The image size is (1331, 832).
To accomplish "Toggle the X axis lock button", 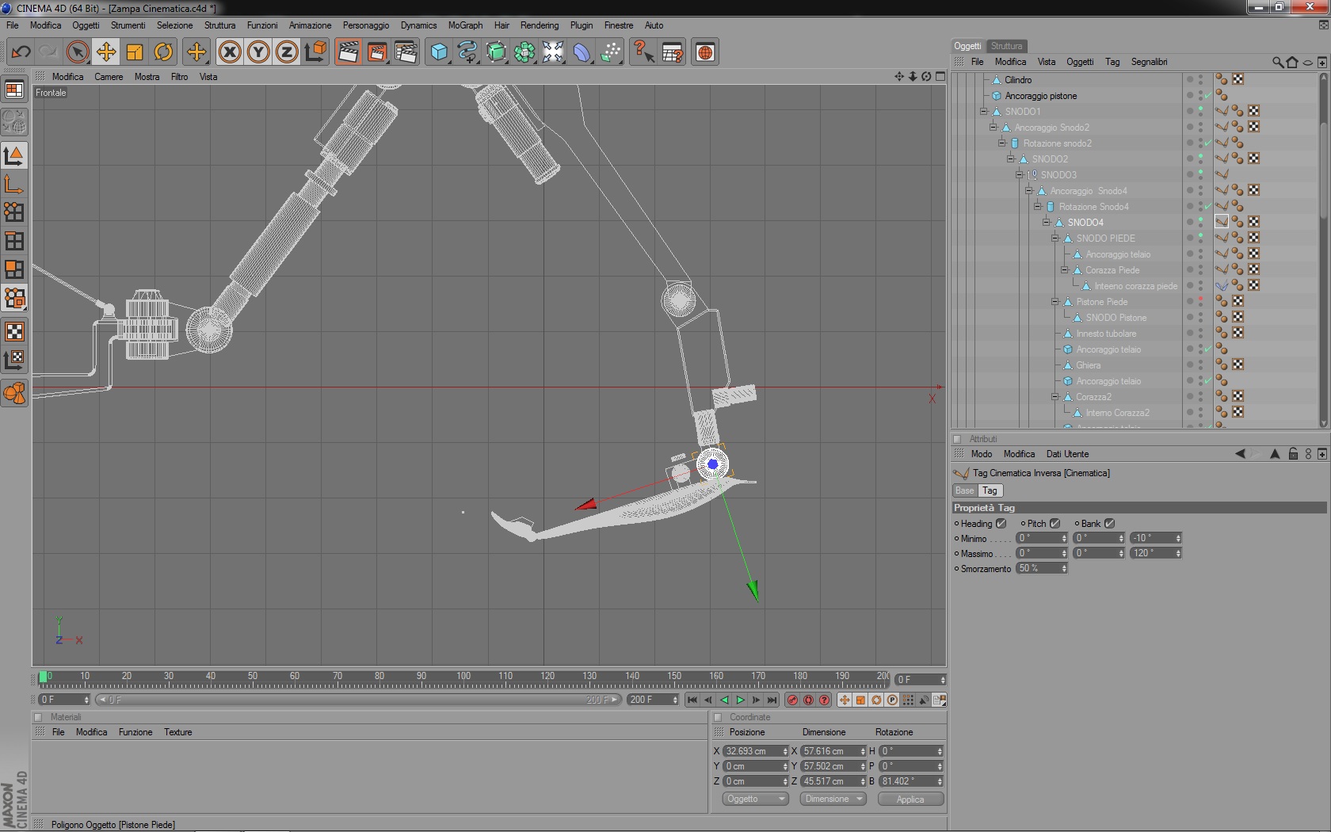I will [230, 52].
